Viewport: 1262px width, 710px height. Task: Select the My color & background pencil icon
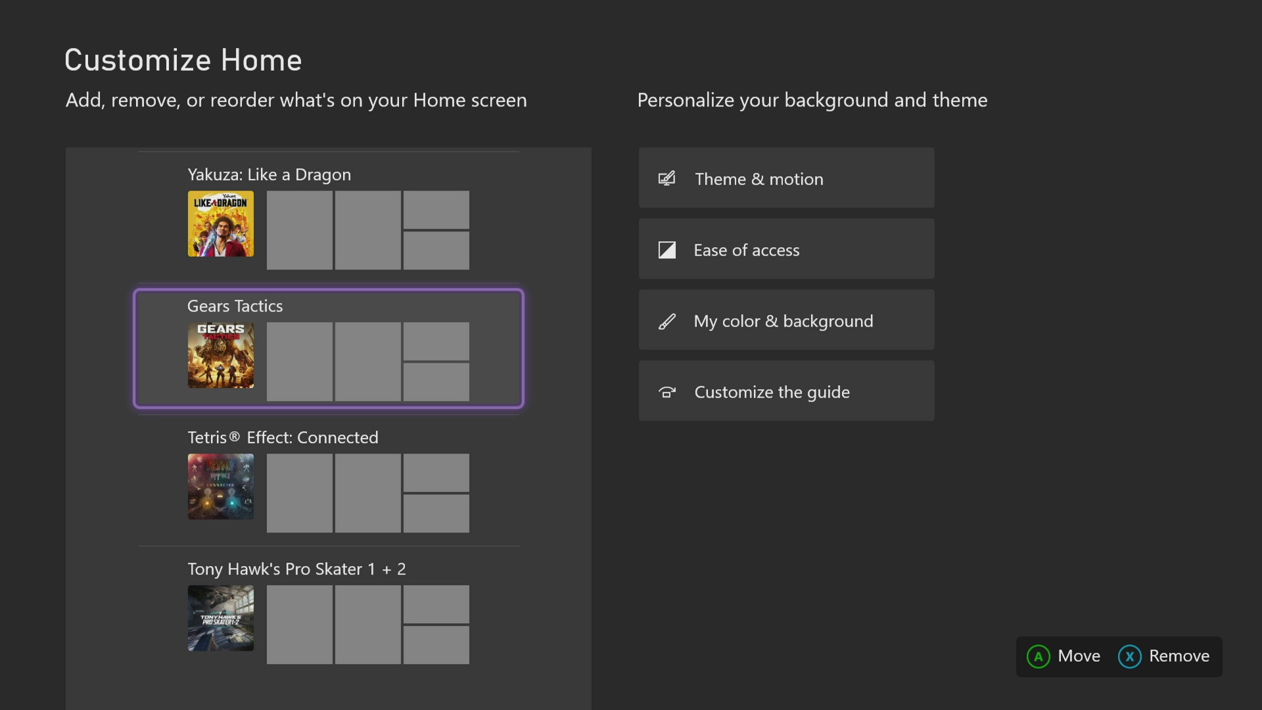pyautogui.click(x=666, y=321)
